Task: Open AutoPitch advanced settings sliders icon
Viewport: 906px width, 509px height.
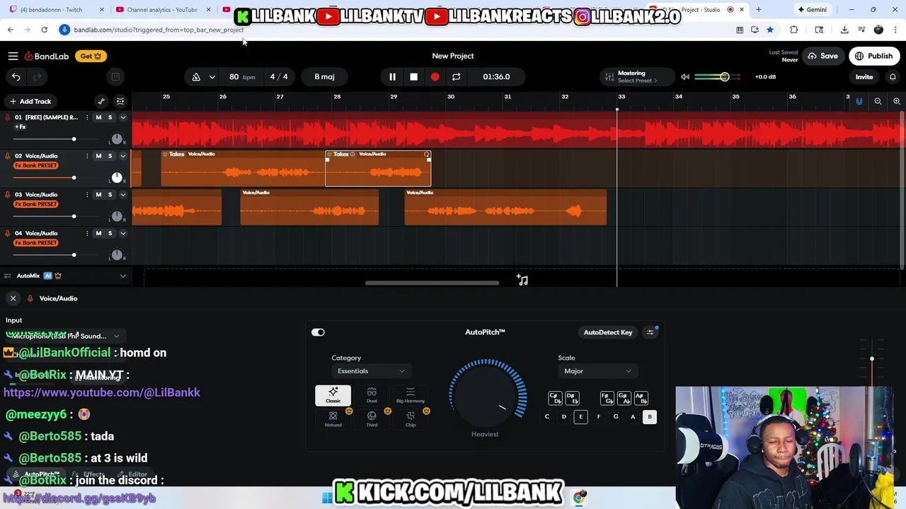Action: (650, 332)
